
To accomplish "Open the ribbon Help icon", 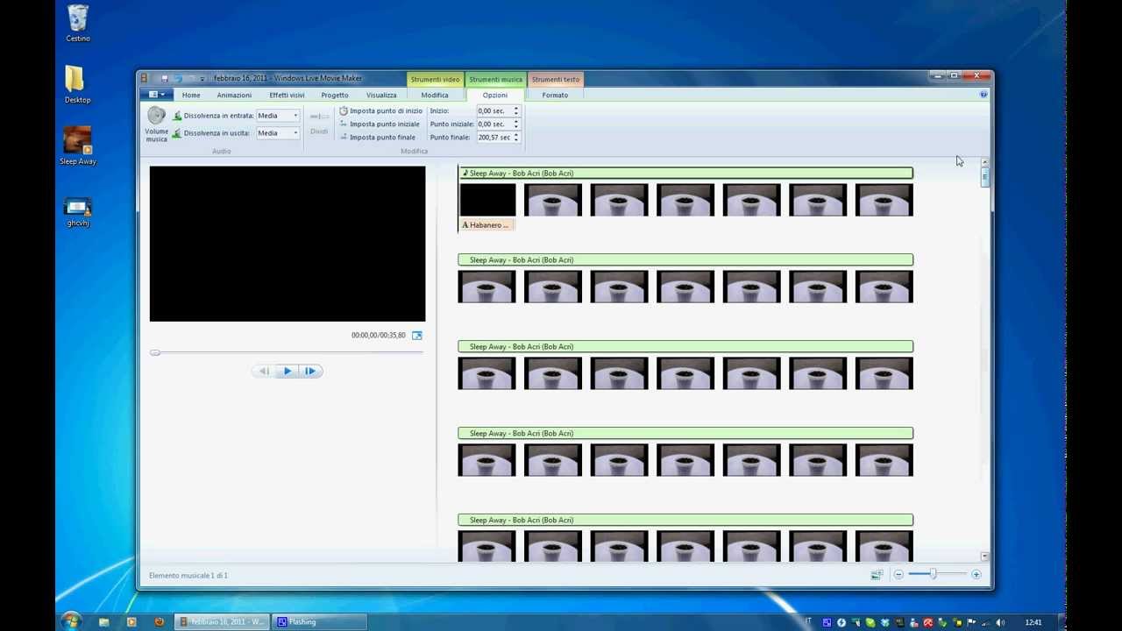I will [984, 95].
